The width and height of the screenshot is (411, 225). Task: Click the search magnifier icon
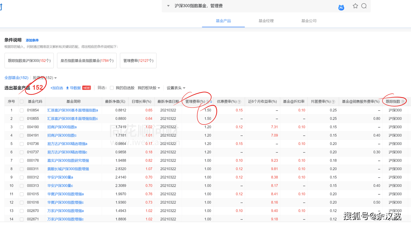(364, 6)
